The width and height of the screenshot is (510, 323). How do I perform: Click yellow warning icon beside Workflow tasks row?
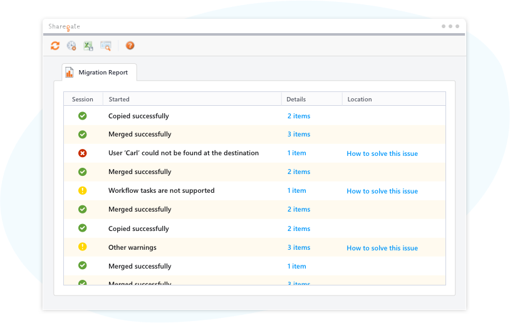(83, 190)
